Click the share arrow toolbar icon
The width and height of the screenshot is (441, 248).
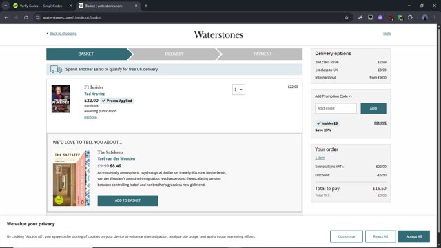click(x=360, y=17)
